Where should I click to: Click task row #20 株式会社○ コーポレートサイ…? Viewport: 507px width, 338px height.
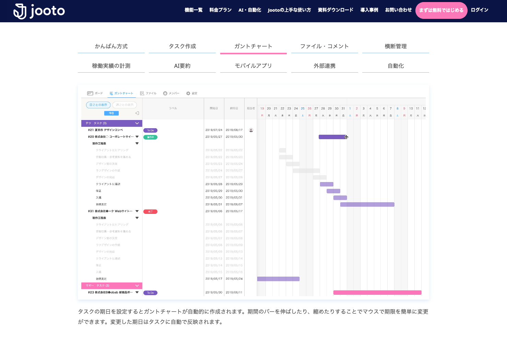tap(110, 137)
